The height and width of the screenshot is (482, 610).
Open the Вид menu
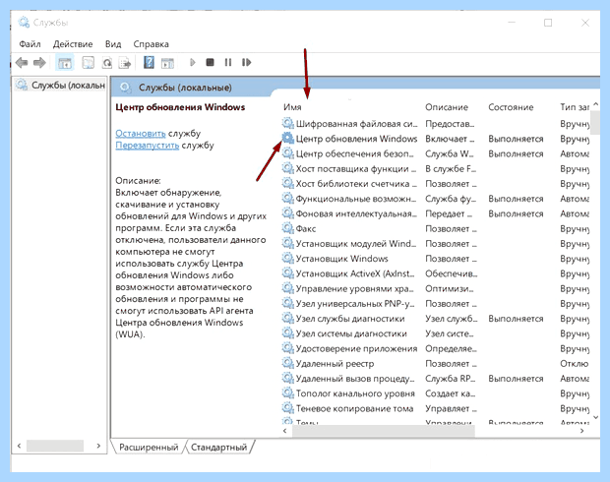(x=113, y=44)
